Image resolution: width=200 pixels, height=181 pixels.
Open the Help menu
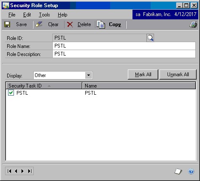point(62,15)
